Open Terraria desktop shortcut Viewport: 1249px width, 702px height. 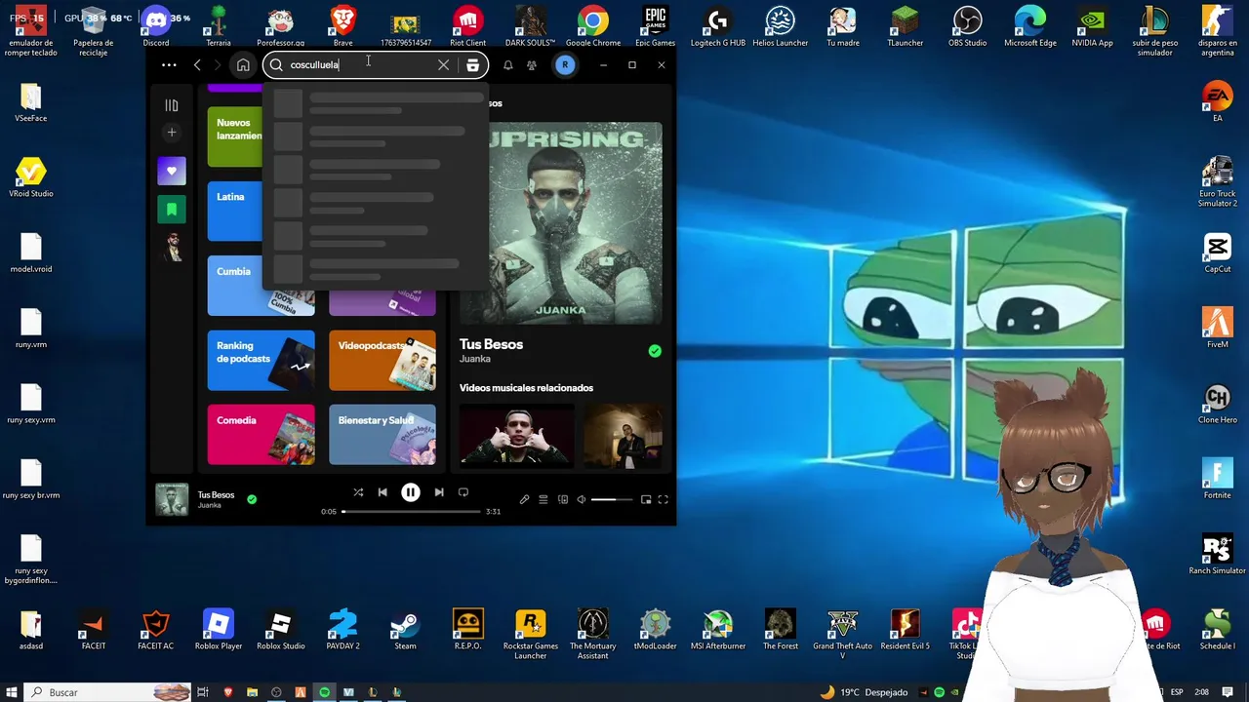219,26
